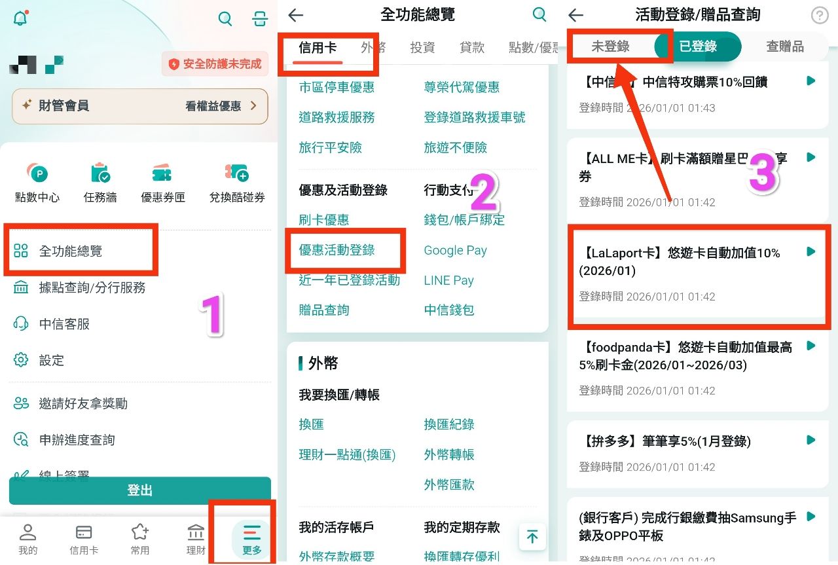838x565 pixels.
Task: Open the scan icon at top right
Action: (260, 19)
